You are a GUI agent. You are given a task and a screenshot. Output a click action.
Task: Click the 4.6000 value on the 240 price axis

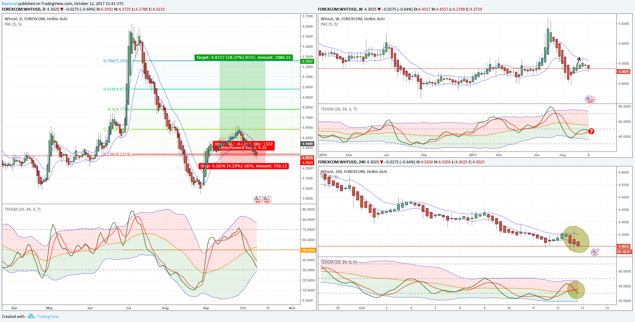click(x=623, y=172)
